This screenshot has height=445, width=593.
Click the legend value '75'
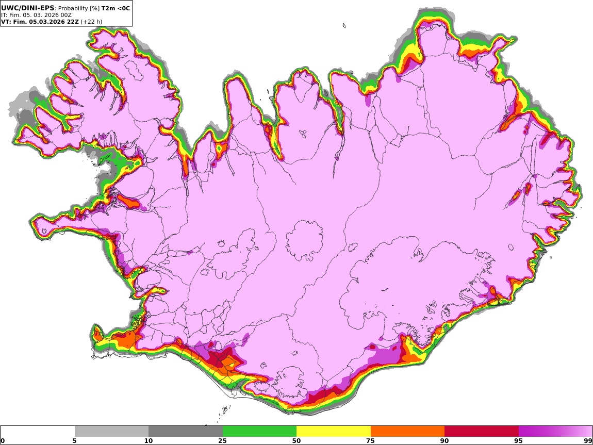click(371, 441)
